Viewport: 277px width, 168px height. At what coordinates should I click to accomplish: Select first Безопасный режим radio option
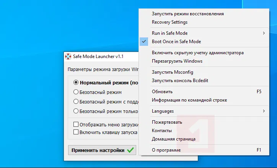click(76, 92)
